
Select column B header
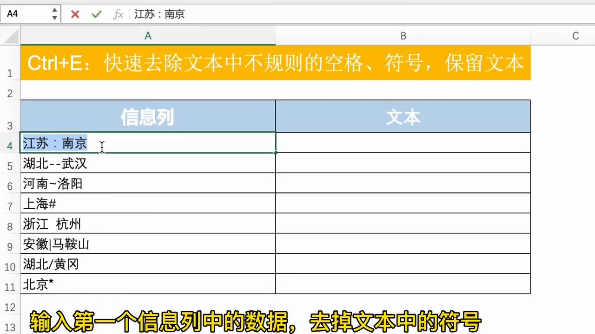pyautogui.click(x=403, y=36)
